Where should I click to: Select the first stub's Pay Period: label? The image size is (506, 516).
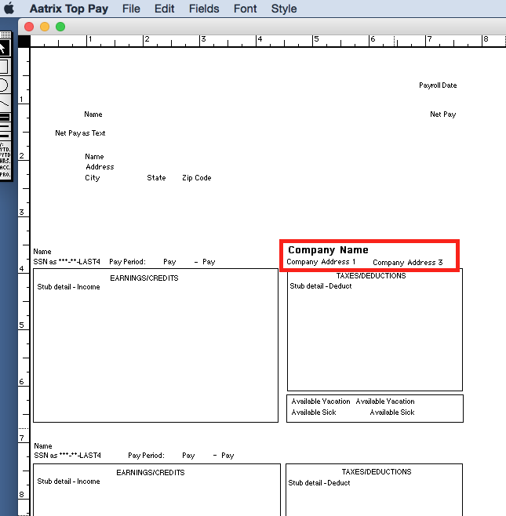127,262
